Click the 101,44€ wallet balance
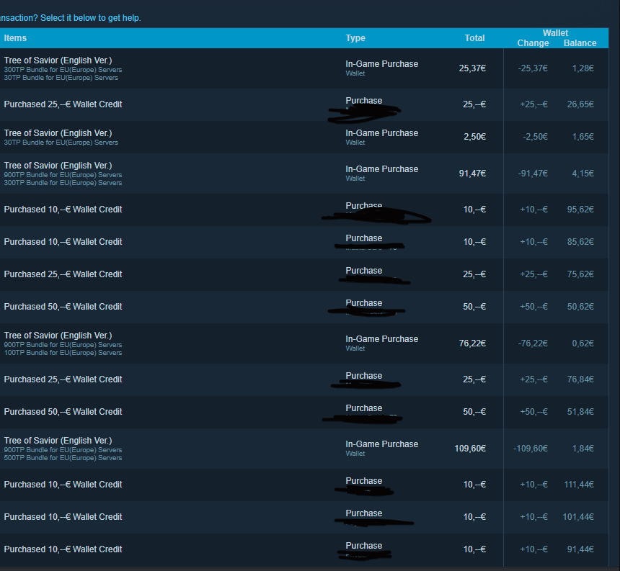 tap(578, 517)
